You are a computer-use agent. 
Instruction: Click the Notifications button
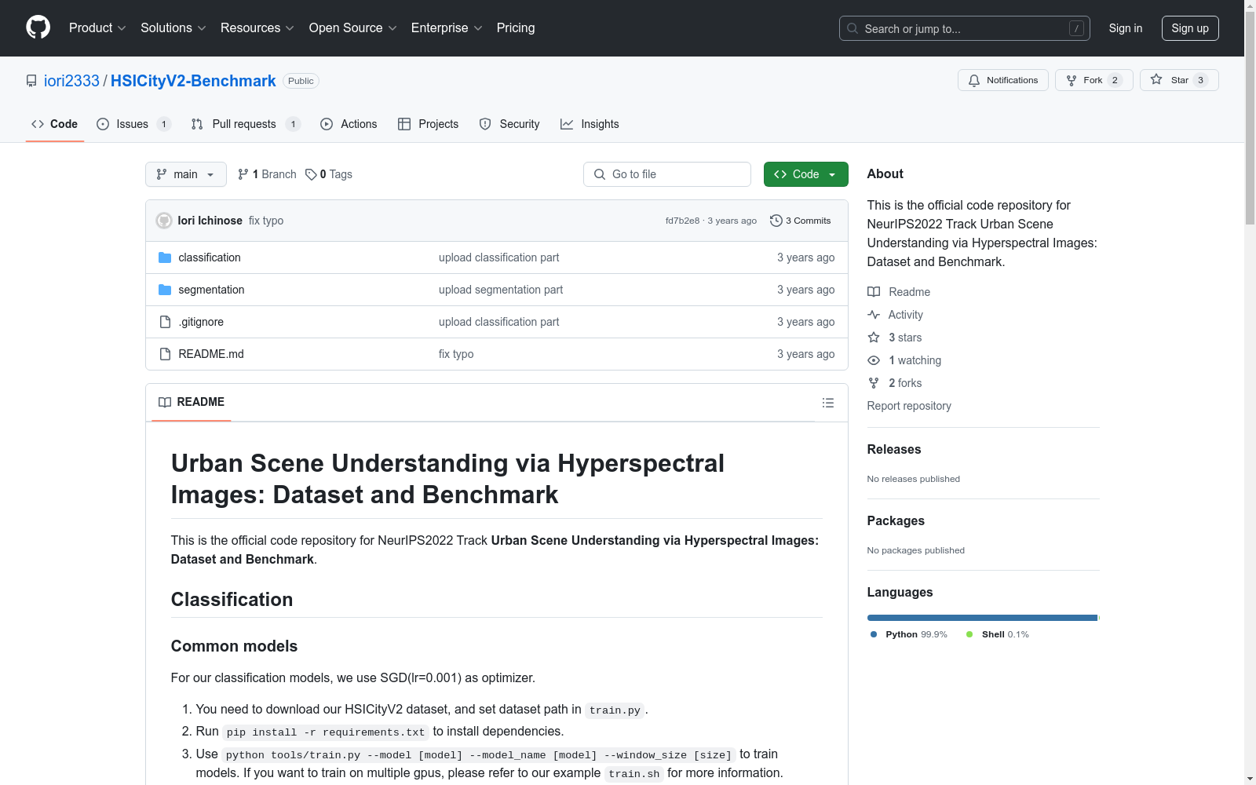tap(1003, 80)
